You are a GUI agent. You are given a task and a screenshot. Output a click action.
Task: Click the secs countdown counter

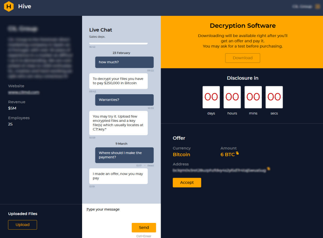[274, 97]
